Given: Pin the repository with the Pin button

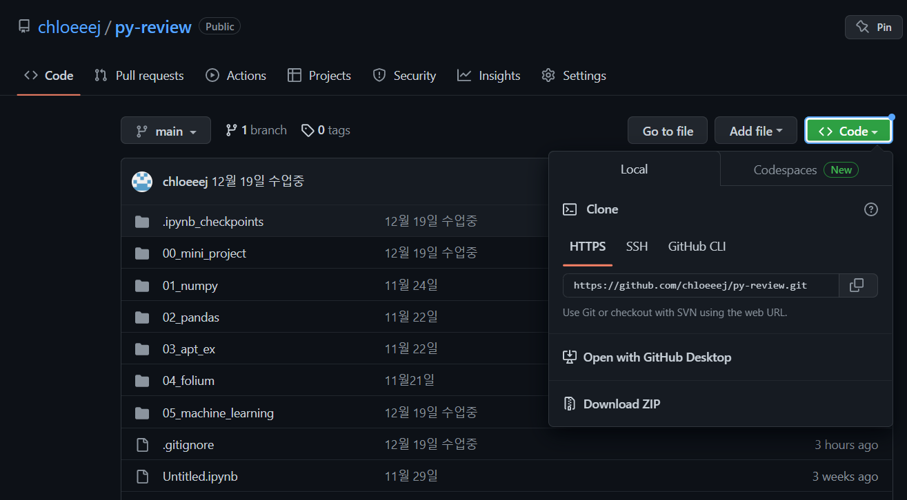Looking at the screenshot, I should (874, 27).
